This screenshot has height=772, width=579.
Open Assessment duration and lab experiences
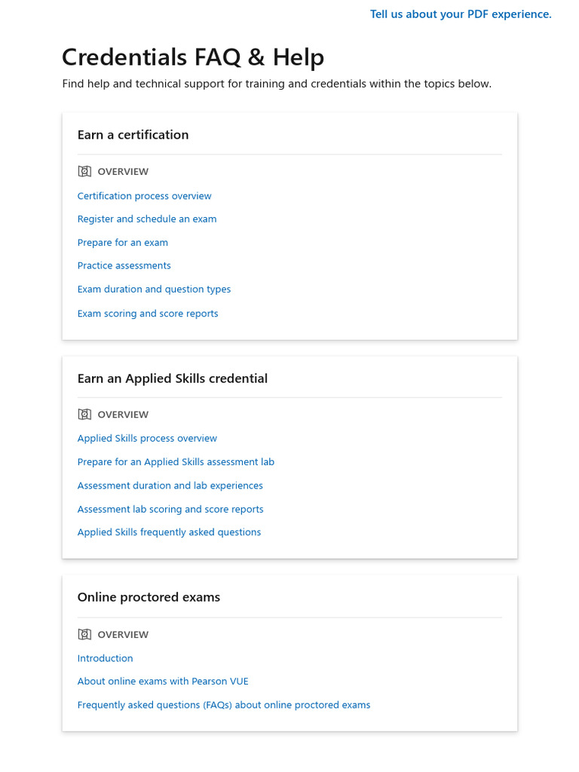click(170, 486)
